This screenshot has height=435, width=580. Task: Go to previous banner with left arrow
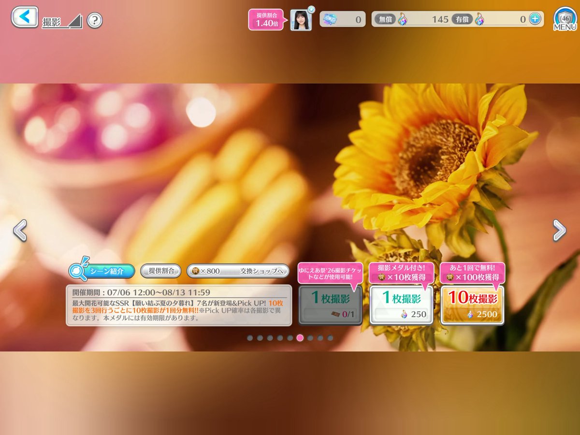point(20,230)
